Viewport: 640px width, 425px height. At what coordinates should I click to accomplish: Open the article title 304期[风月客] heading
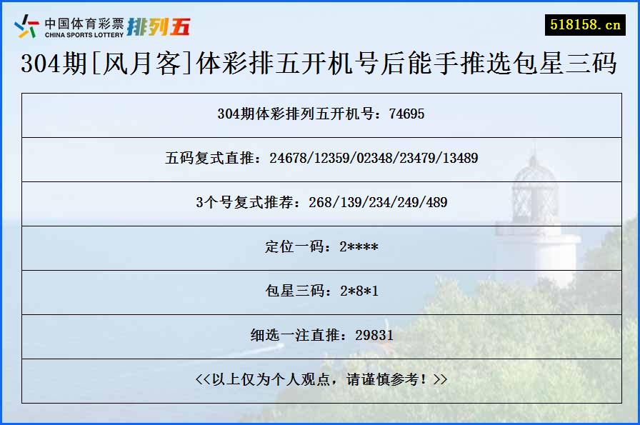point(320,64)
